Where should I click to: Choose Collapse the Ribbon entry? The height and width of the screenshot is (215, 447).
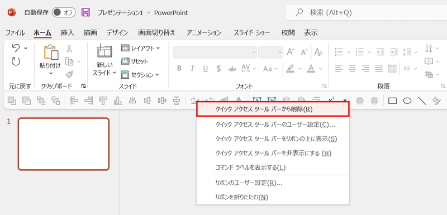[273, 197]
